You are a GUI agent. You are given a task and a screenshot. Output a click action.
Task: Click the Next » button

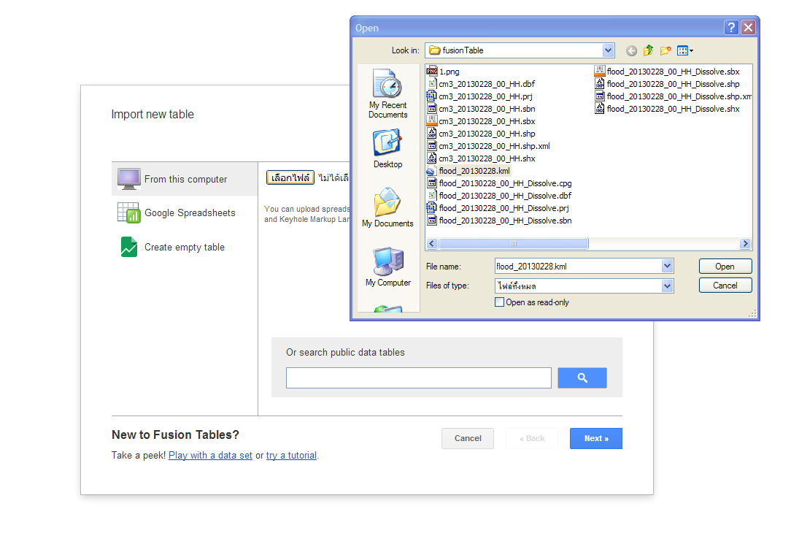pos(595,439)
